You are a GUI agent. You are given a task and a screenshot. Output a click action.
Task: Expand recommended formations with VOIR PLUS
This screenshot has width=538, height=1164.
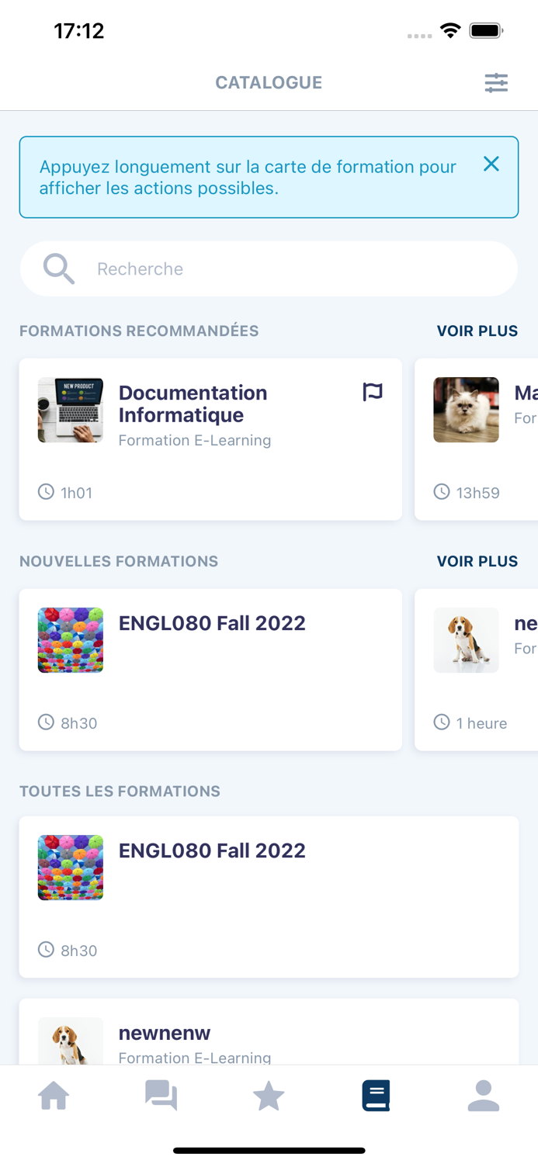click(477, 331)
